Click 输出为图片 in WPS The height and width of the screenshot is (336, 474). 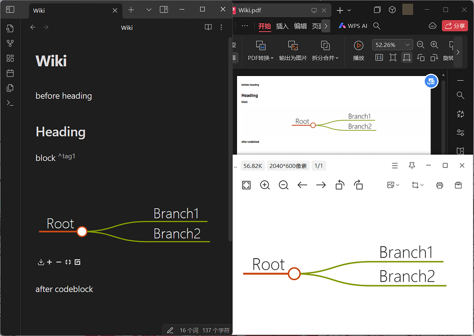point(293,51)
